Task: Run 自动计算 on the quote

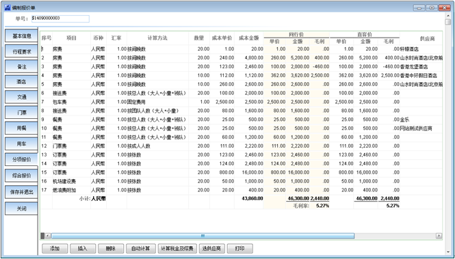Action: click(141, 249)
